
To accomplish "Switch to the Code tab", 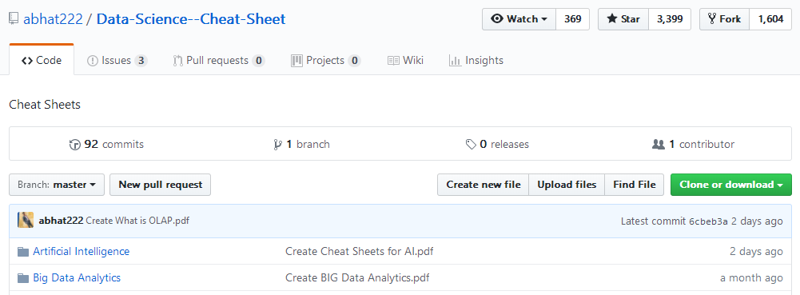I will pos(42,60).
